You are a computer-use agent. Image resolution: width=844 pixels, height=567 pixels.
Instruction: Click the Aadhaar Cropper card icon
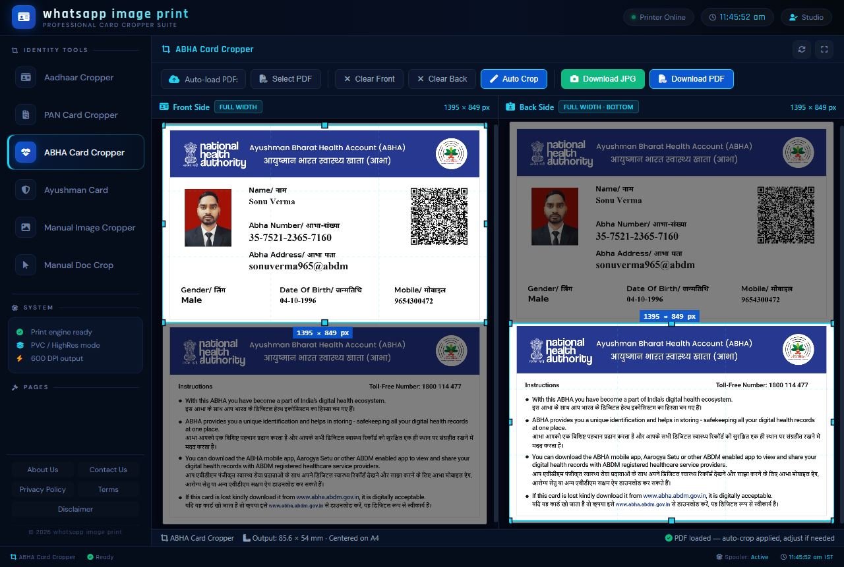(x=26, y=78)
